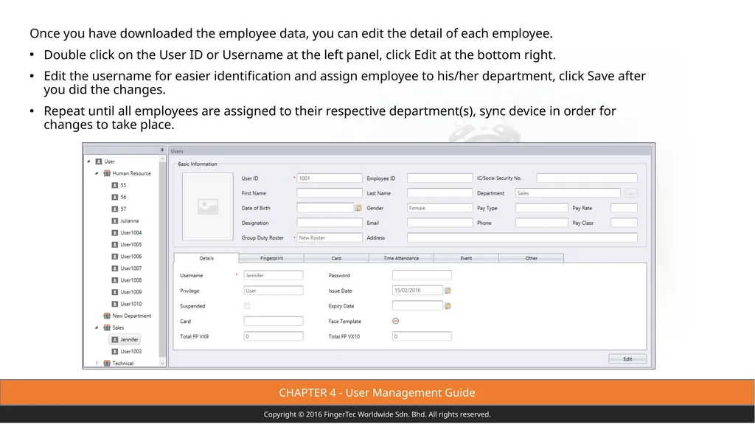Open Issue Date calendar picker
Screen dimensions: 755x424
pyautogui.click(x=448, y=291)
